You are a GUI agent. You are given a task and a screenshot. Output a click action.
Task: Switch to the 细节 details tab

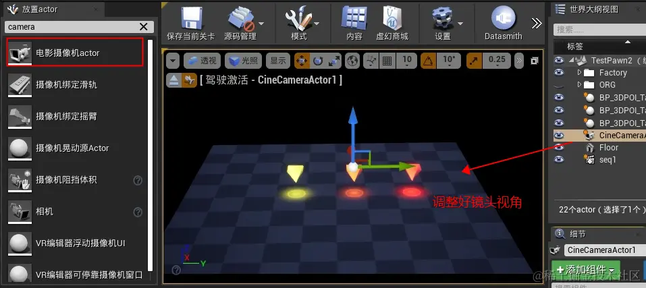click(x=578, y=233)
